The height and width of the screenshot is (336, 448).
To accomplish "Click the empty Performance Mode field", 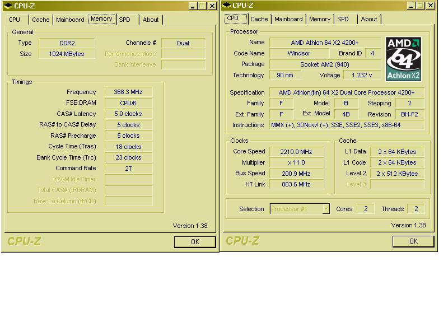I will (x=184, y=54).
